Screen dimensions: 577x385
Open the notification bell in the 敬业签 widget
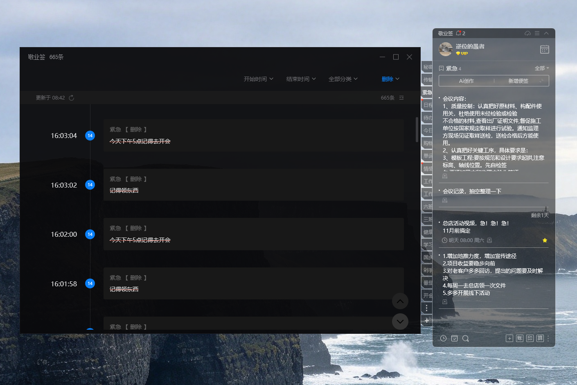459,33
